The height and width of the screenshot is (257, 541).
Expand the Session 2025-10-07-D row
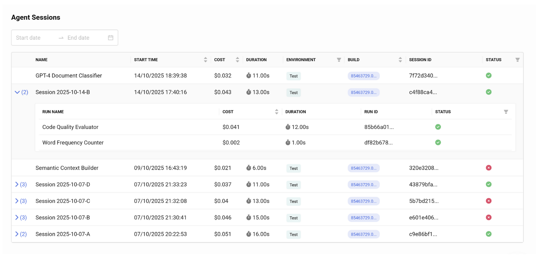point(17,184)
